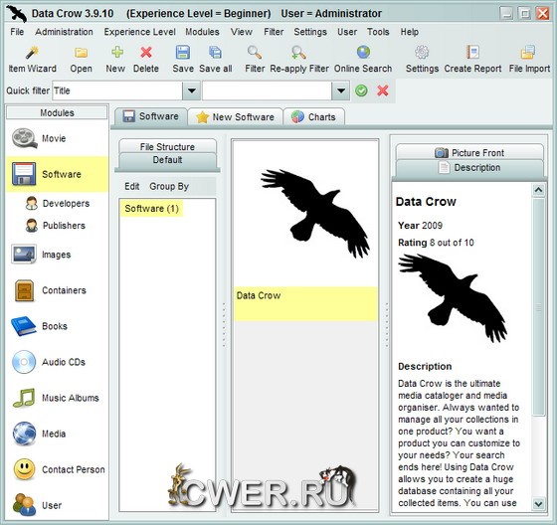
Task: Open the File menu
Action: pyautogui.click(x=17, y=32)
